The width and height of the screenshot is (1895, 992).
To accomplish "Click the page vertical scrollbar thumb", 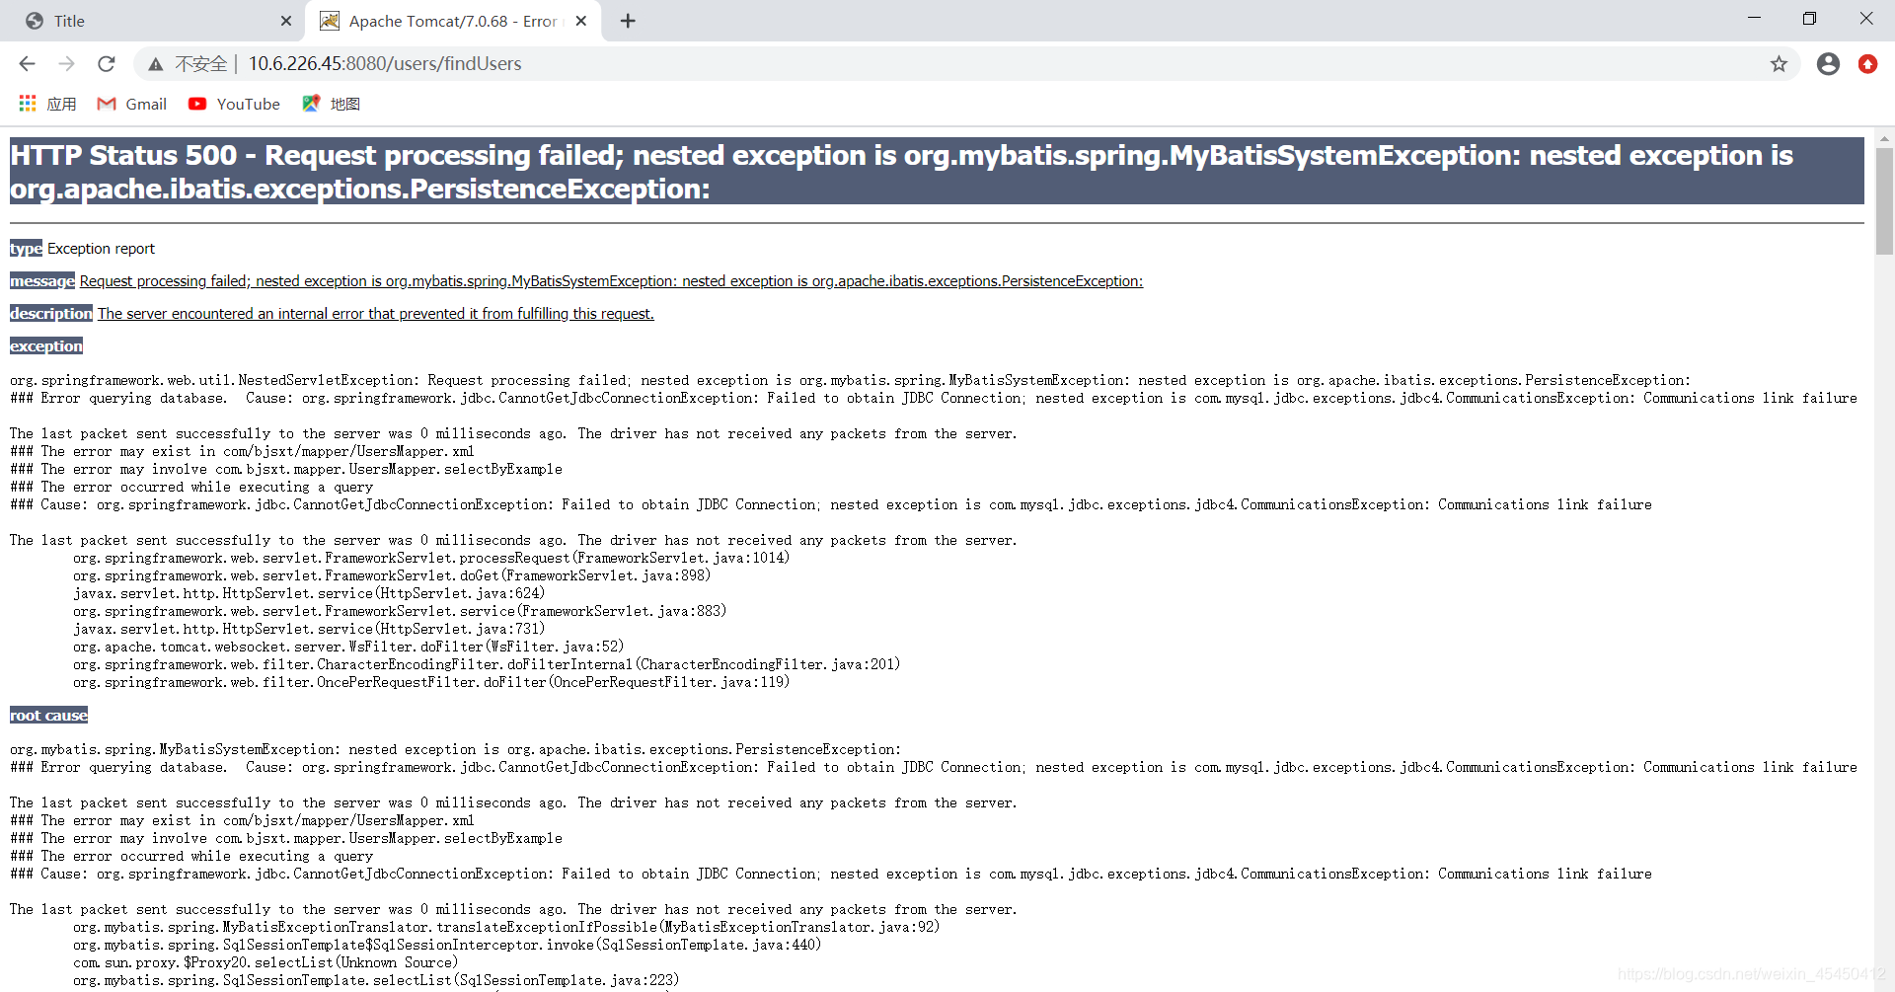I will (1884, 201).
